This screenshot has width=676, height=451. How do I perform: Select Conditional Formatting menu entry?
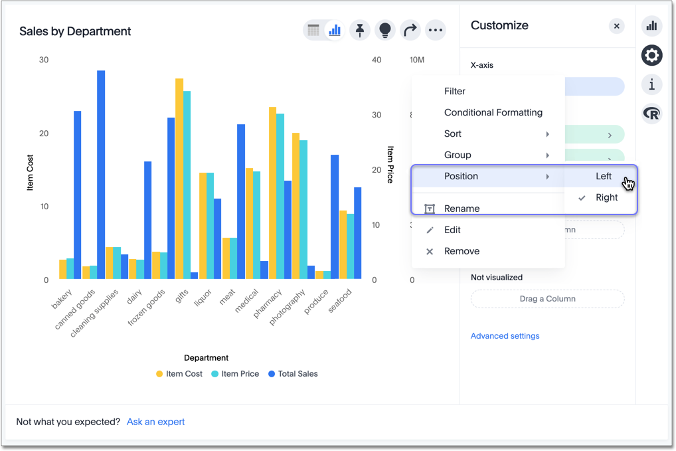(x=493, y=112)
